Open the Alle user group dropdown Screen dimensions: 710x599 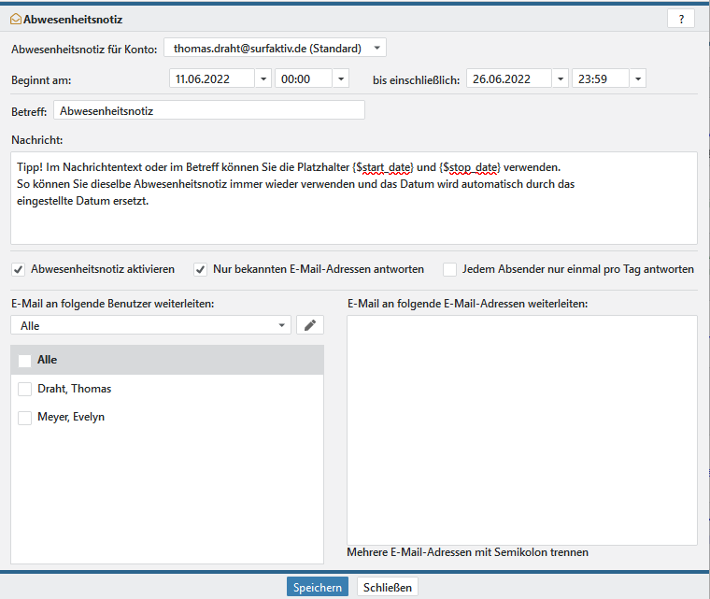point(282,325)
